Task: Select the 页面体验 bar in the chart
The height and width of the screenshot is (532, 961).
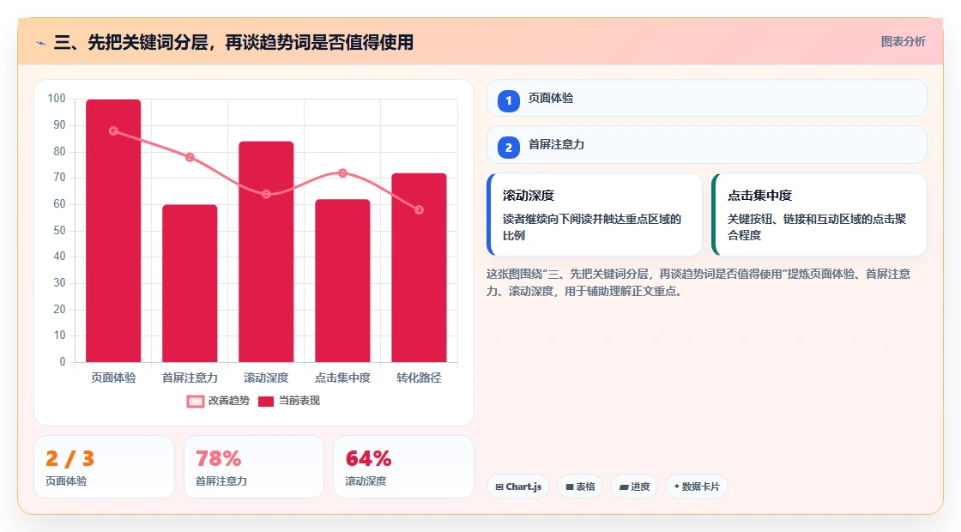Action: [x=113, y=231]
